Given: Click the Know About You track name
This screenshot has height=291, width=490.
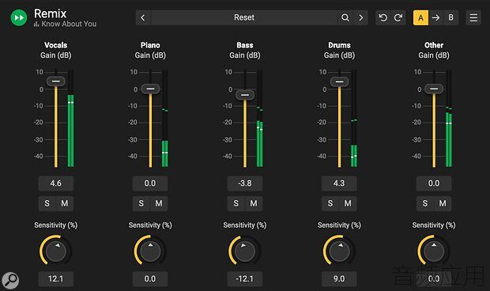Looking at the screenshot, I should (x=69, y=24).
